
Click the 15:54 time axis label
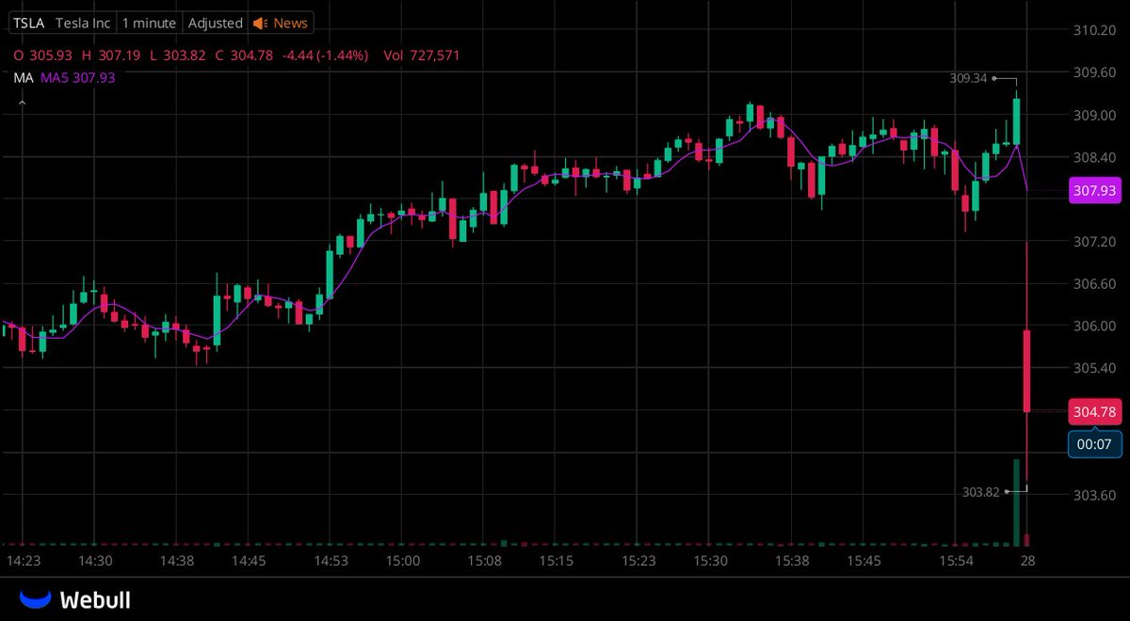click(956, 560)
